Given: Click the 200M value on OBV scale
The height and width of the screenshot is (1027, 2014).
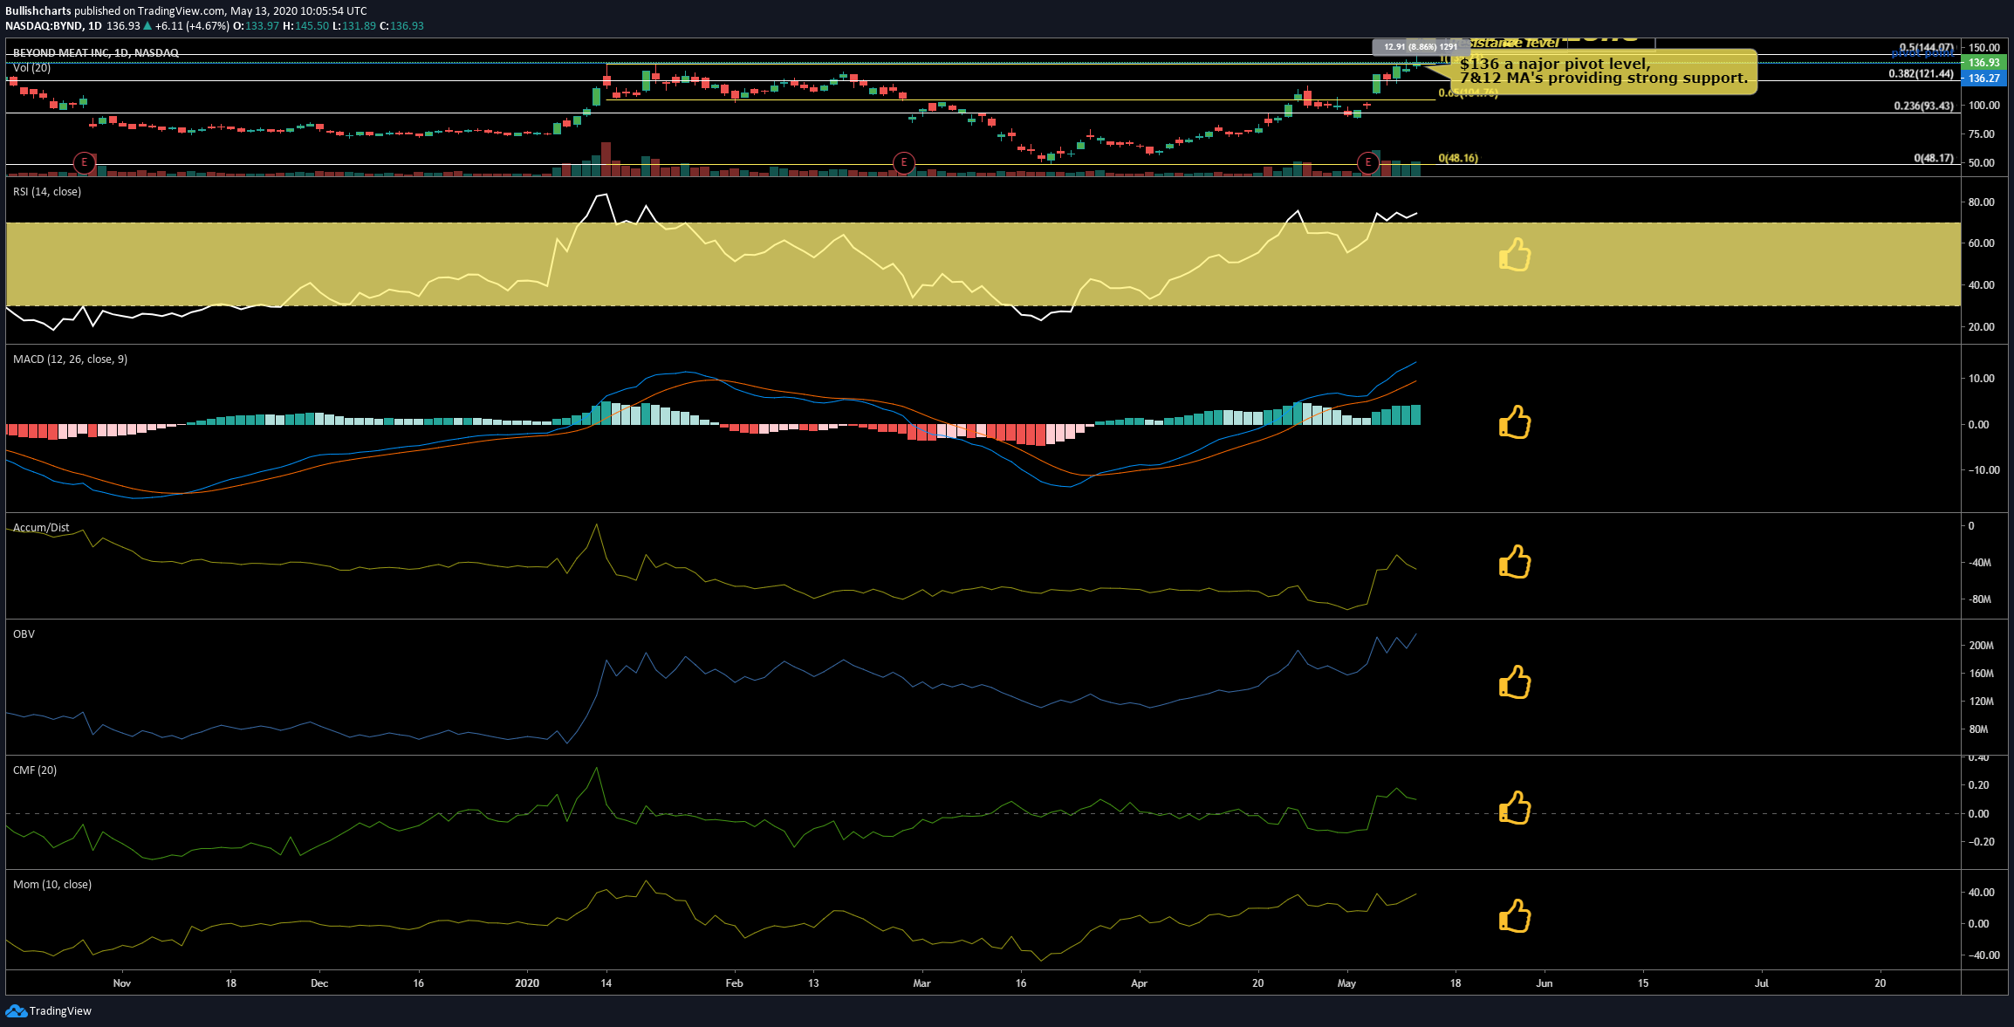Looking at the screenshot, I should coord(1981,646).
